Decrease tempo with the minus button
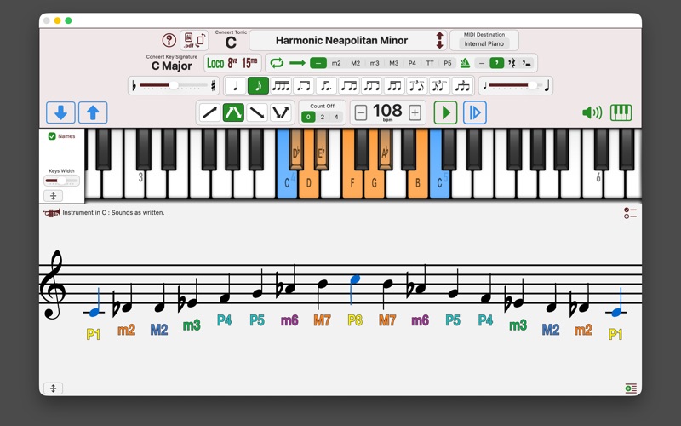This screenshot has width=681, height=426. (x=360, y=113)
